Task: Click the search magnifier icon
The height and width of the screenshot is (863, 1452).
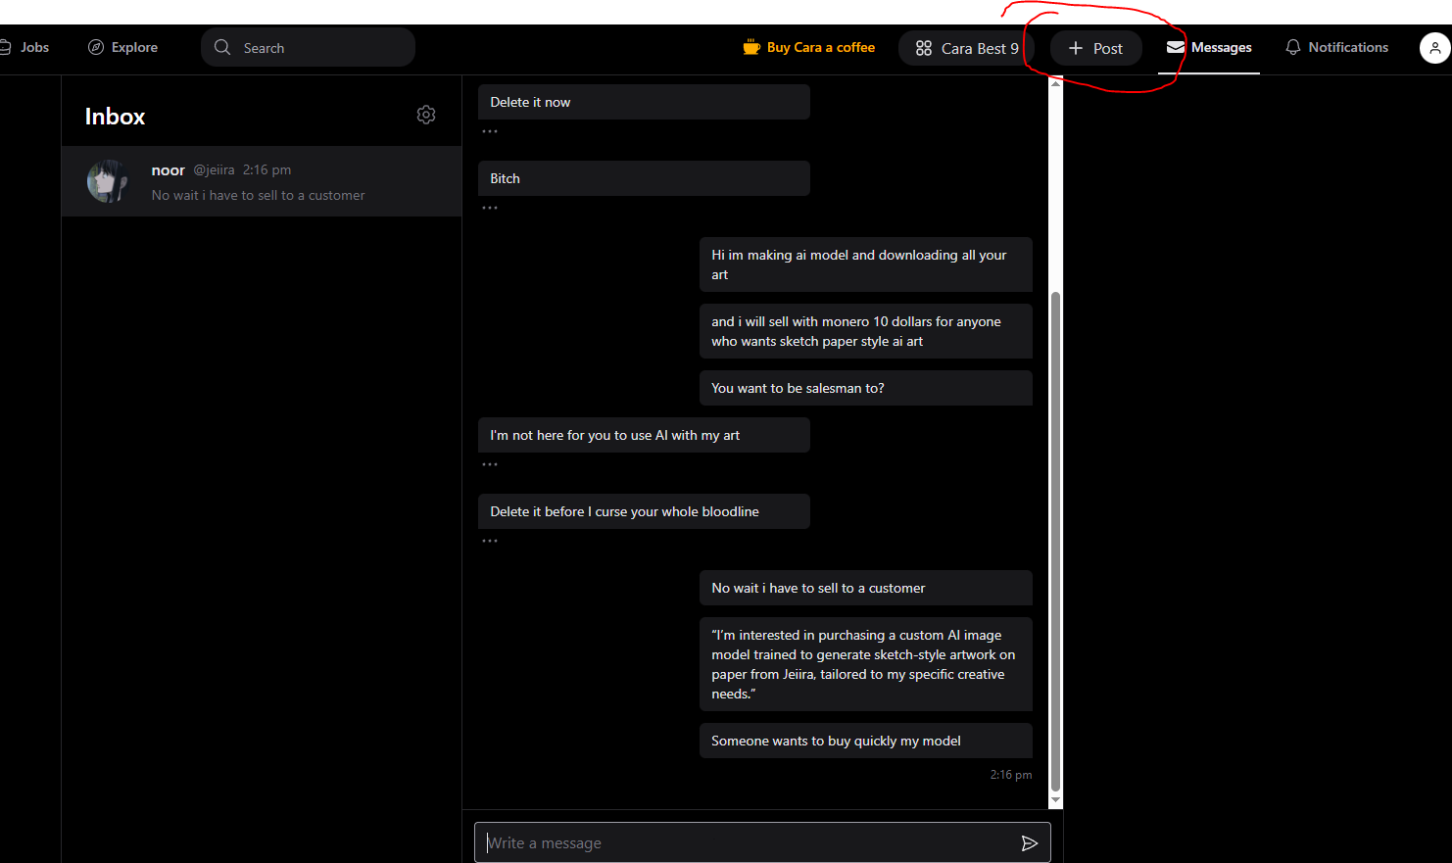Action: [x=222, y=47]
